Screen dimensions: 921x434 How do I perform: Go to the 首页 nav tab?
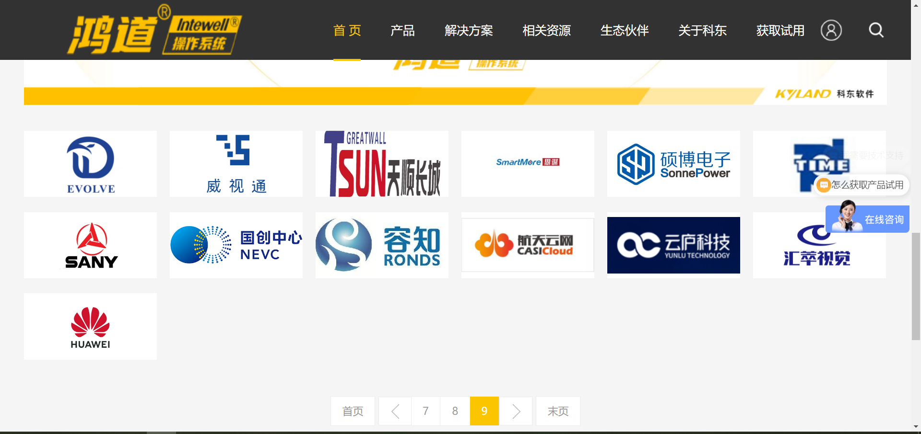pos(347,31)
